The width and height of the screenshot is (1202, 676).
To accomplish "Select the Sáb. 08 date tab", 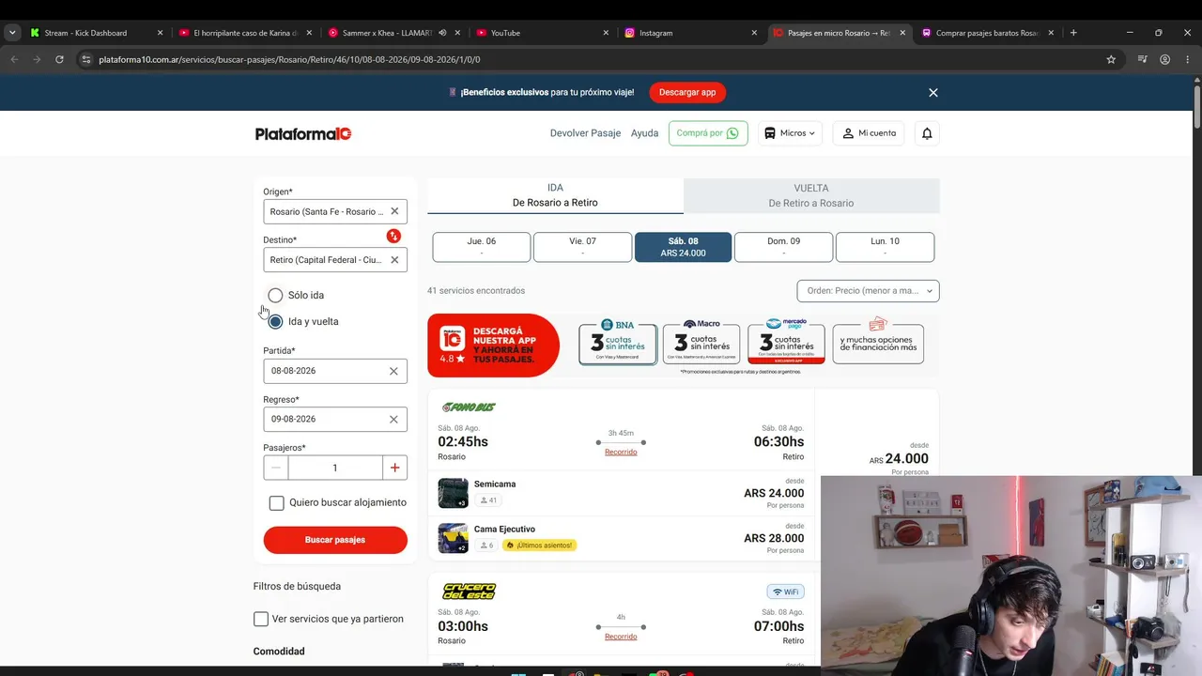I will (x=683, y=247).
